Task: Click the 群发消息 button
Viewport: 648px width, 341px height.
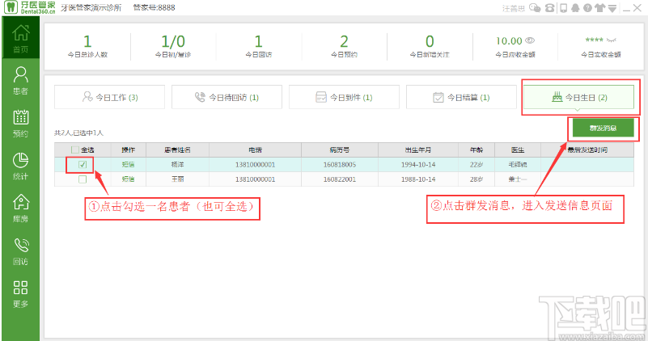Action: coord(603,128)
